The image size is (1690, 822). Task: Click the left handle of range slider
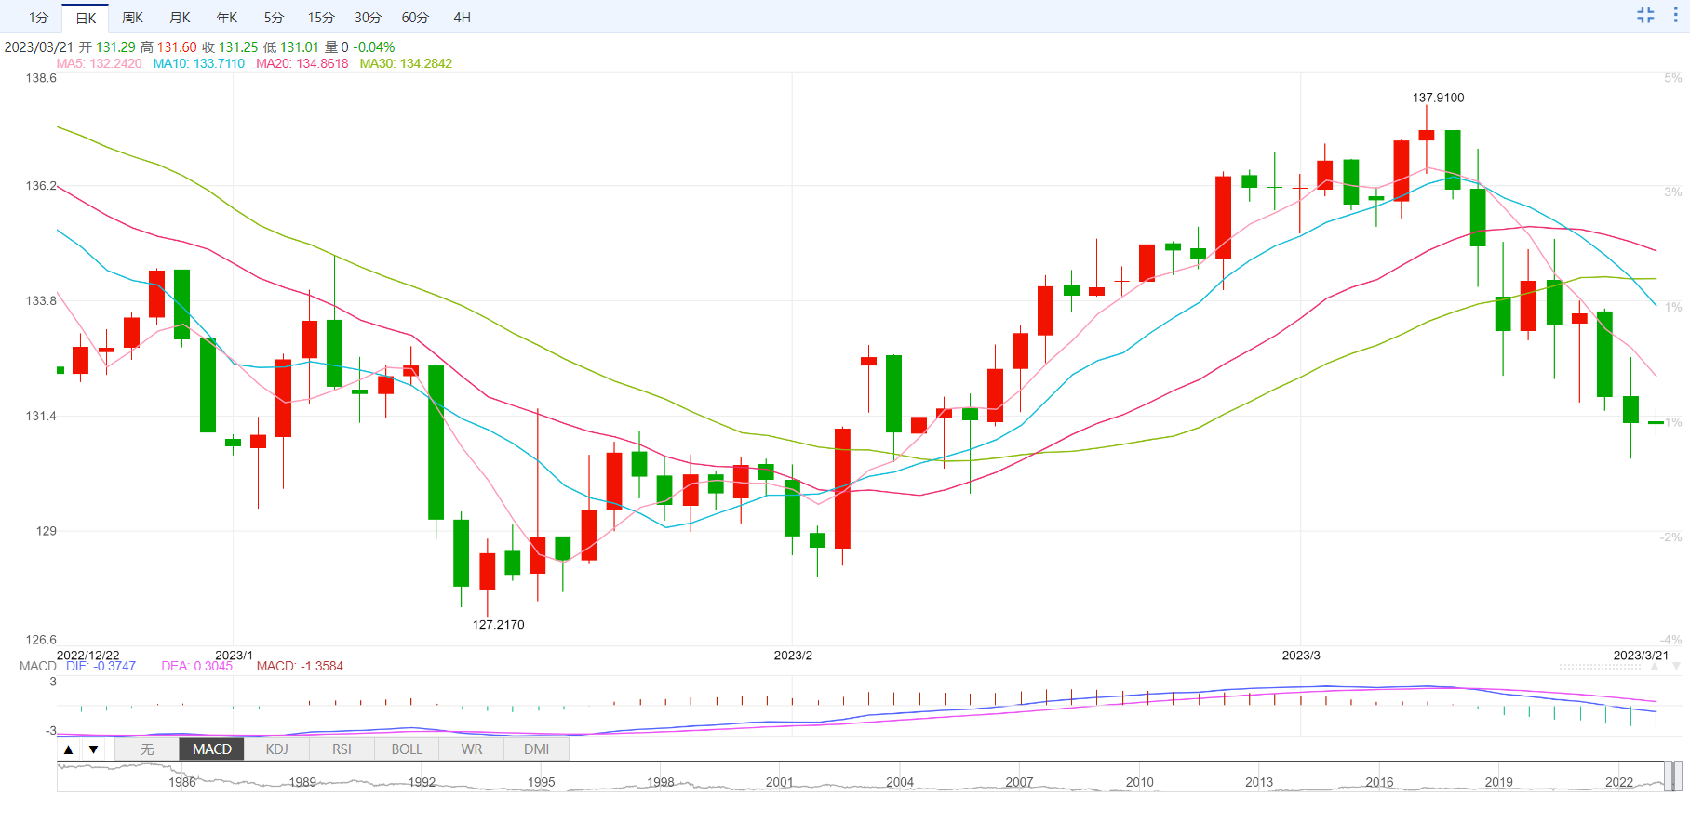(1667, 776)
